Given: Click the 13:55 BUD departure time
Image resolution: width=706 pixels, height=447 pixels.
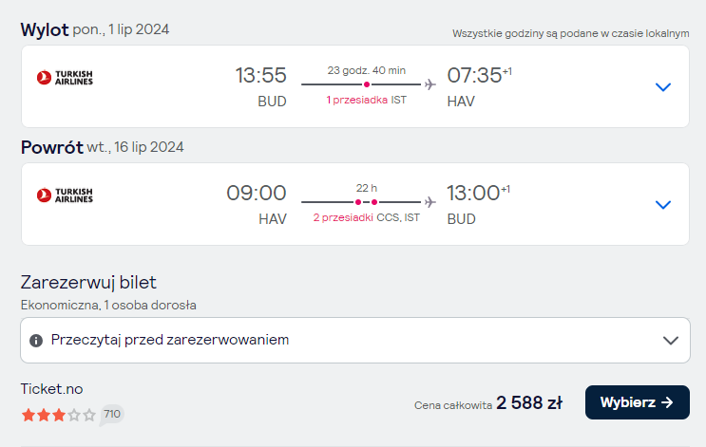Looking at the screenshot, I should point(260,86).
